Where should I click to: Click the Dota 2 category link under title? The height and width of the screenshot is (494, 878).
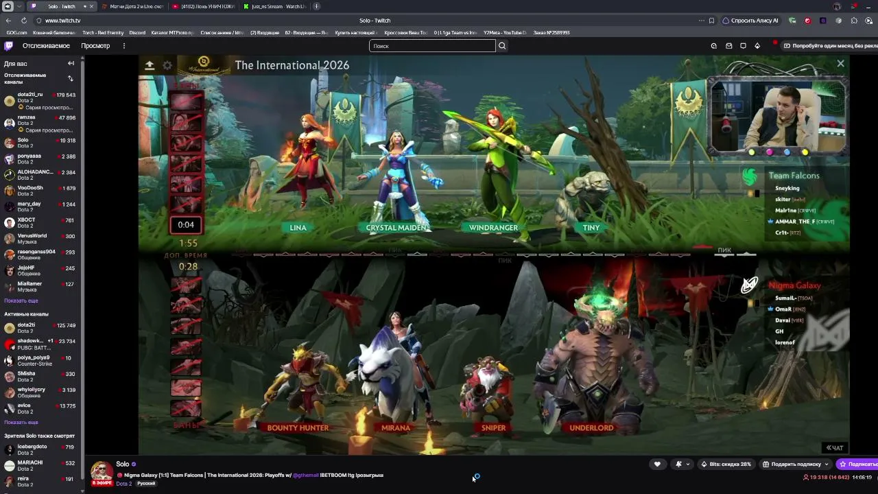(123, 484)
